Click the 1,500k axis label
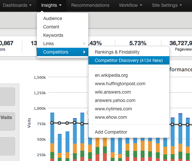Image resolution: width=192 pixels, height=161 pixels. 40,77
